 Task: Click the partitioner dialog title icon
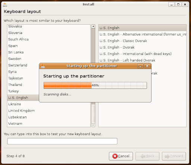43,66
